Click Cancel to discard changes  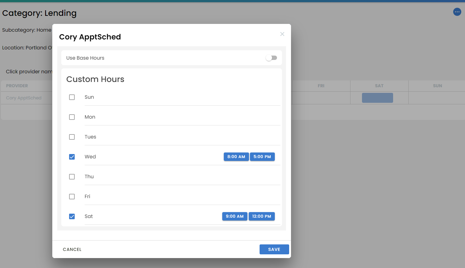(x=72, y=249)
